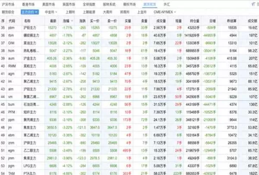Select the pgm LPG主力 row
The image size is (259, 175).
tap(129, 166)
